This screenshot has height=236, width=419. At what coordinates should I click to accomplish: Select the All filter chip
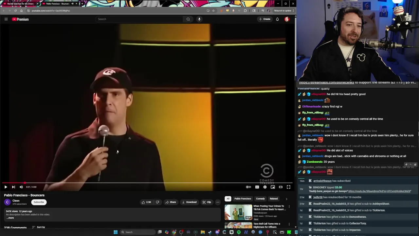pos(228,199)
